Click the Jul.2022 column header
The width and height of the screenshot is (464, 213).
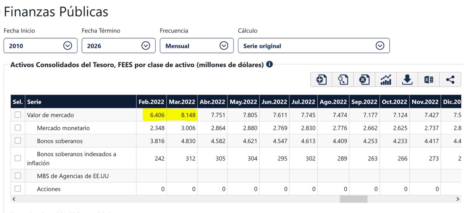pyautogui.click(x=304, y=102)
